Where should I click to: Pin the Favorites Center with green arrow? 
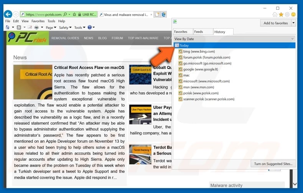click(175, 21)
